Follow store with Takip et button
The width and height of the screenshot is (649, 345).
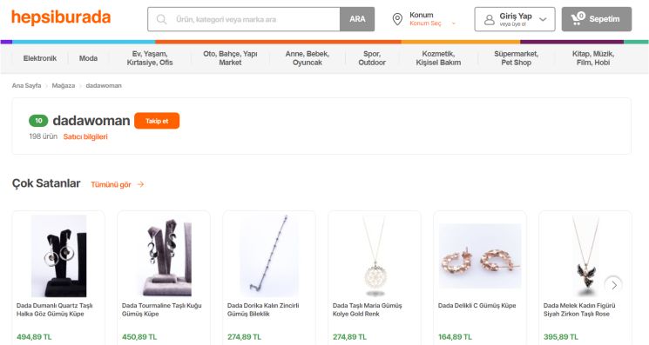pyautogui.click(x=157, y=121)
